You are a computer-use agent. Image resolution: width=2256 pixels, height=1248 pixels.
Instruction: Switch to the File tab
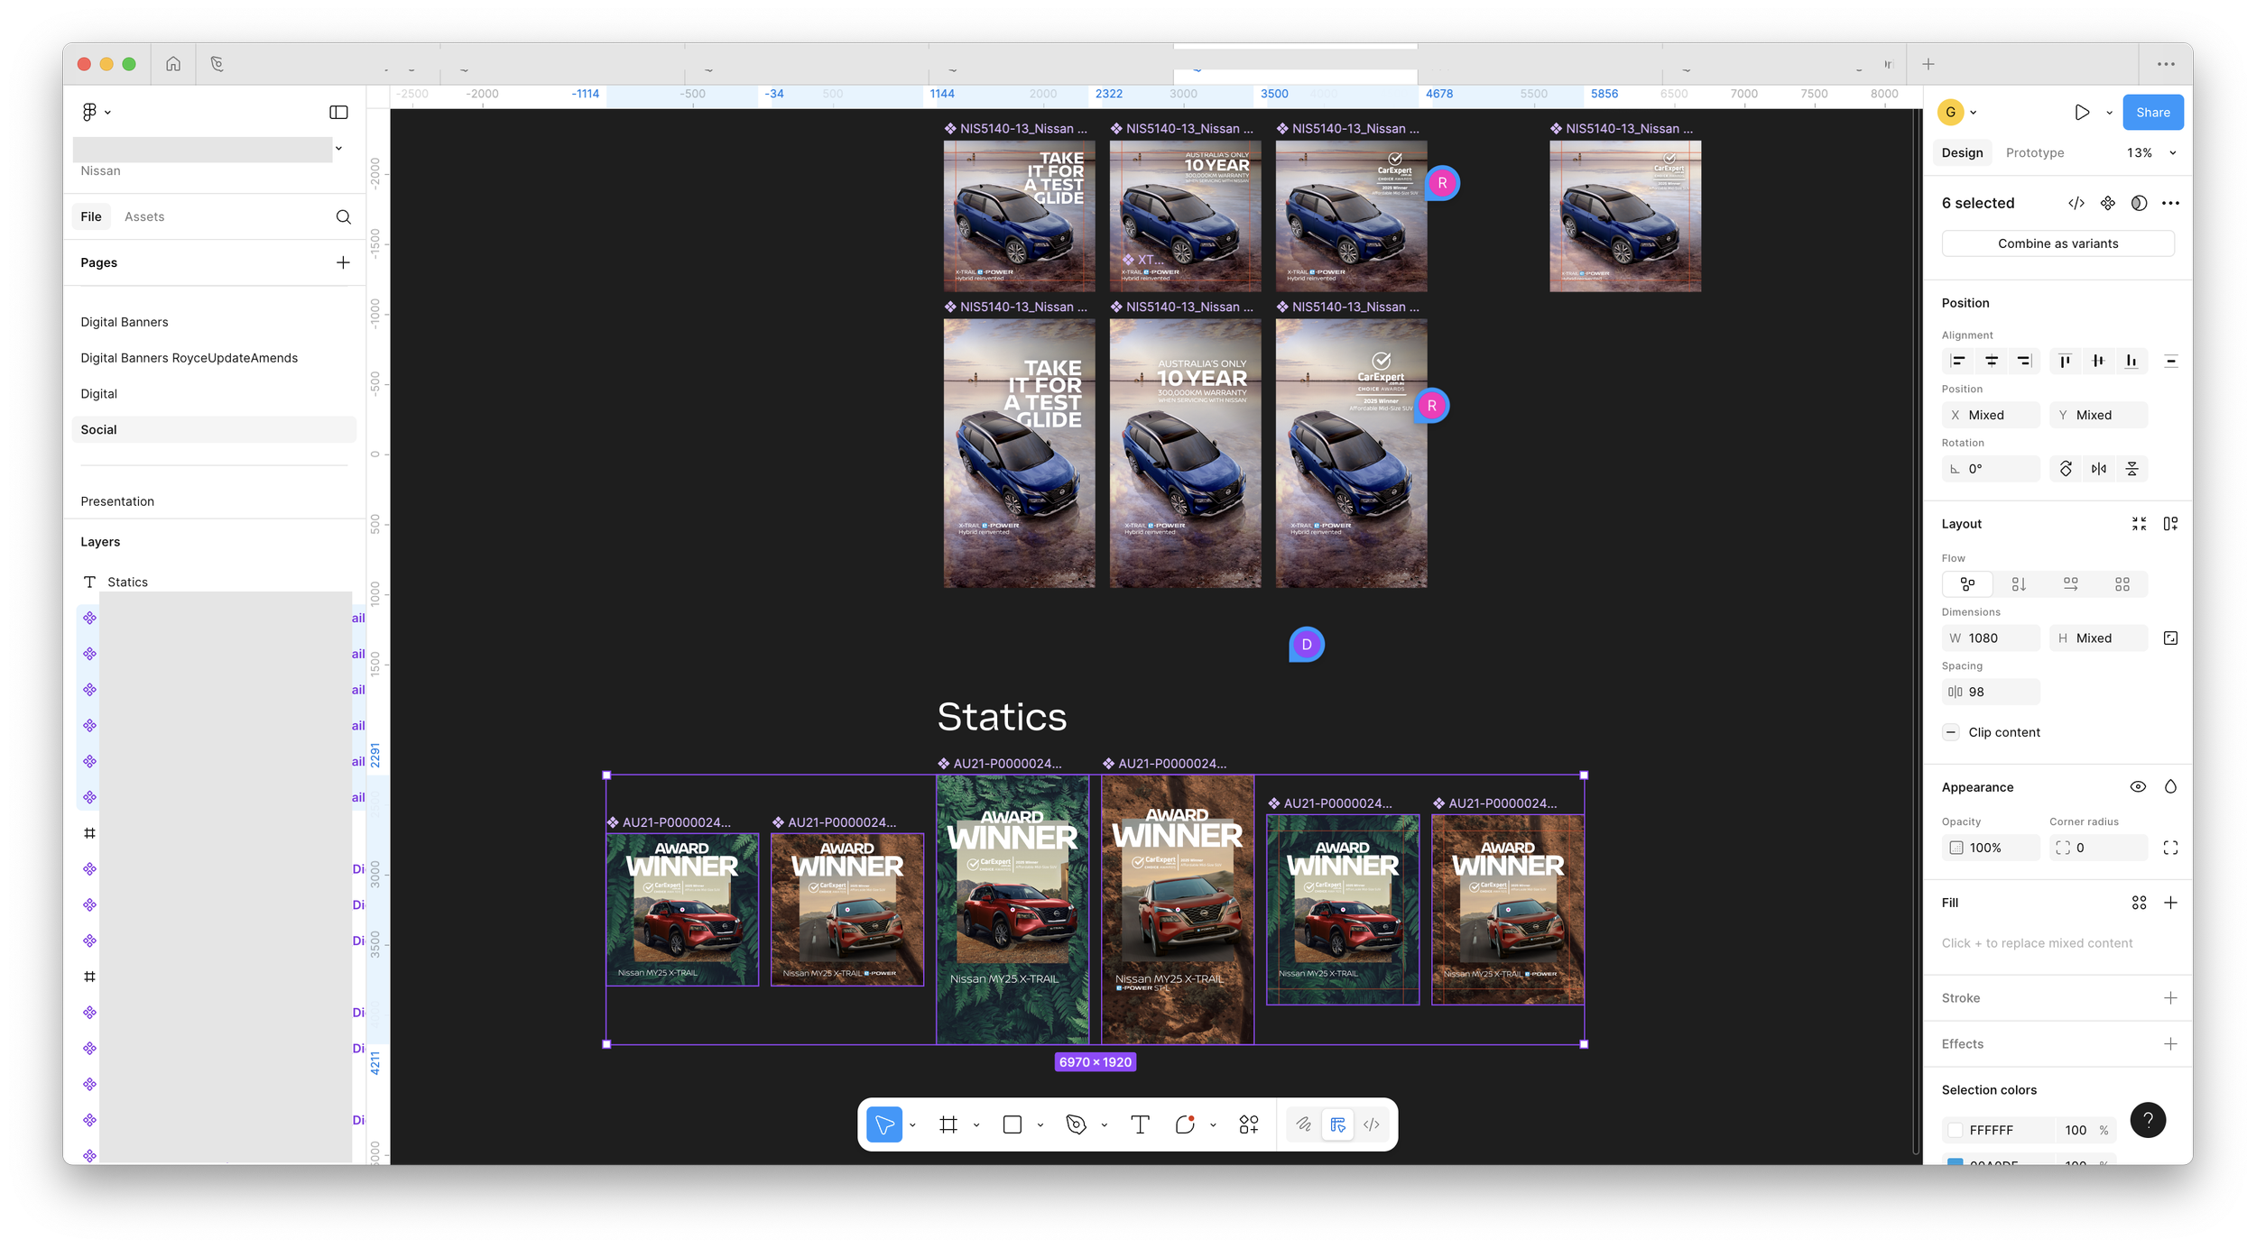(91, 216)
